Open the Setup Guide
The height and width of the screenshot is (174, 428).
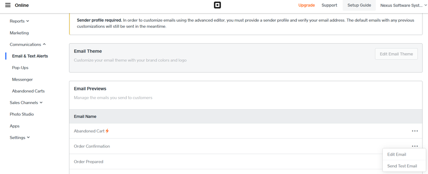[359, 5]
